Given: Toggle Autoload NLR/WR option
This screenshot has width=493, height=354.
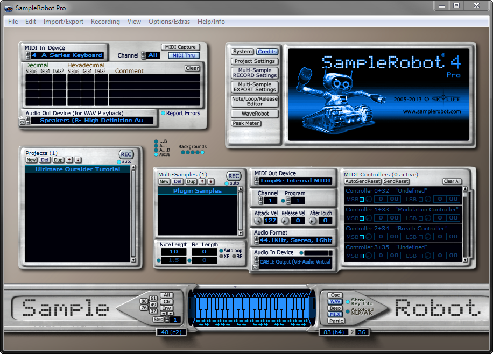Looking at the screenshot, I should coord(348,311).
